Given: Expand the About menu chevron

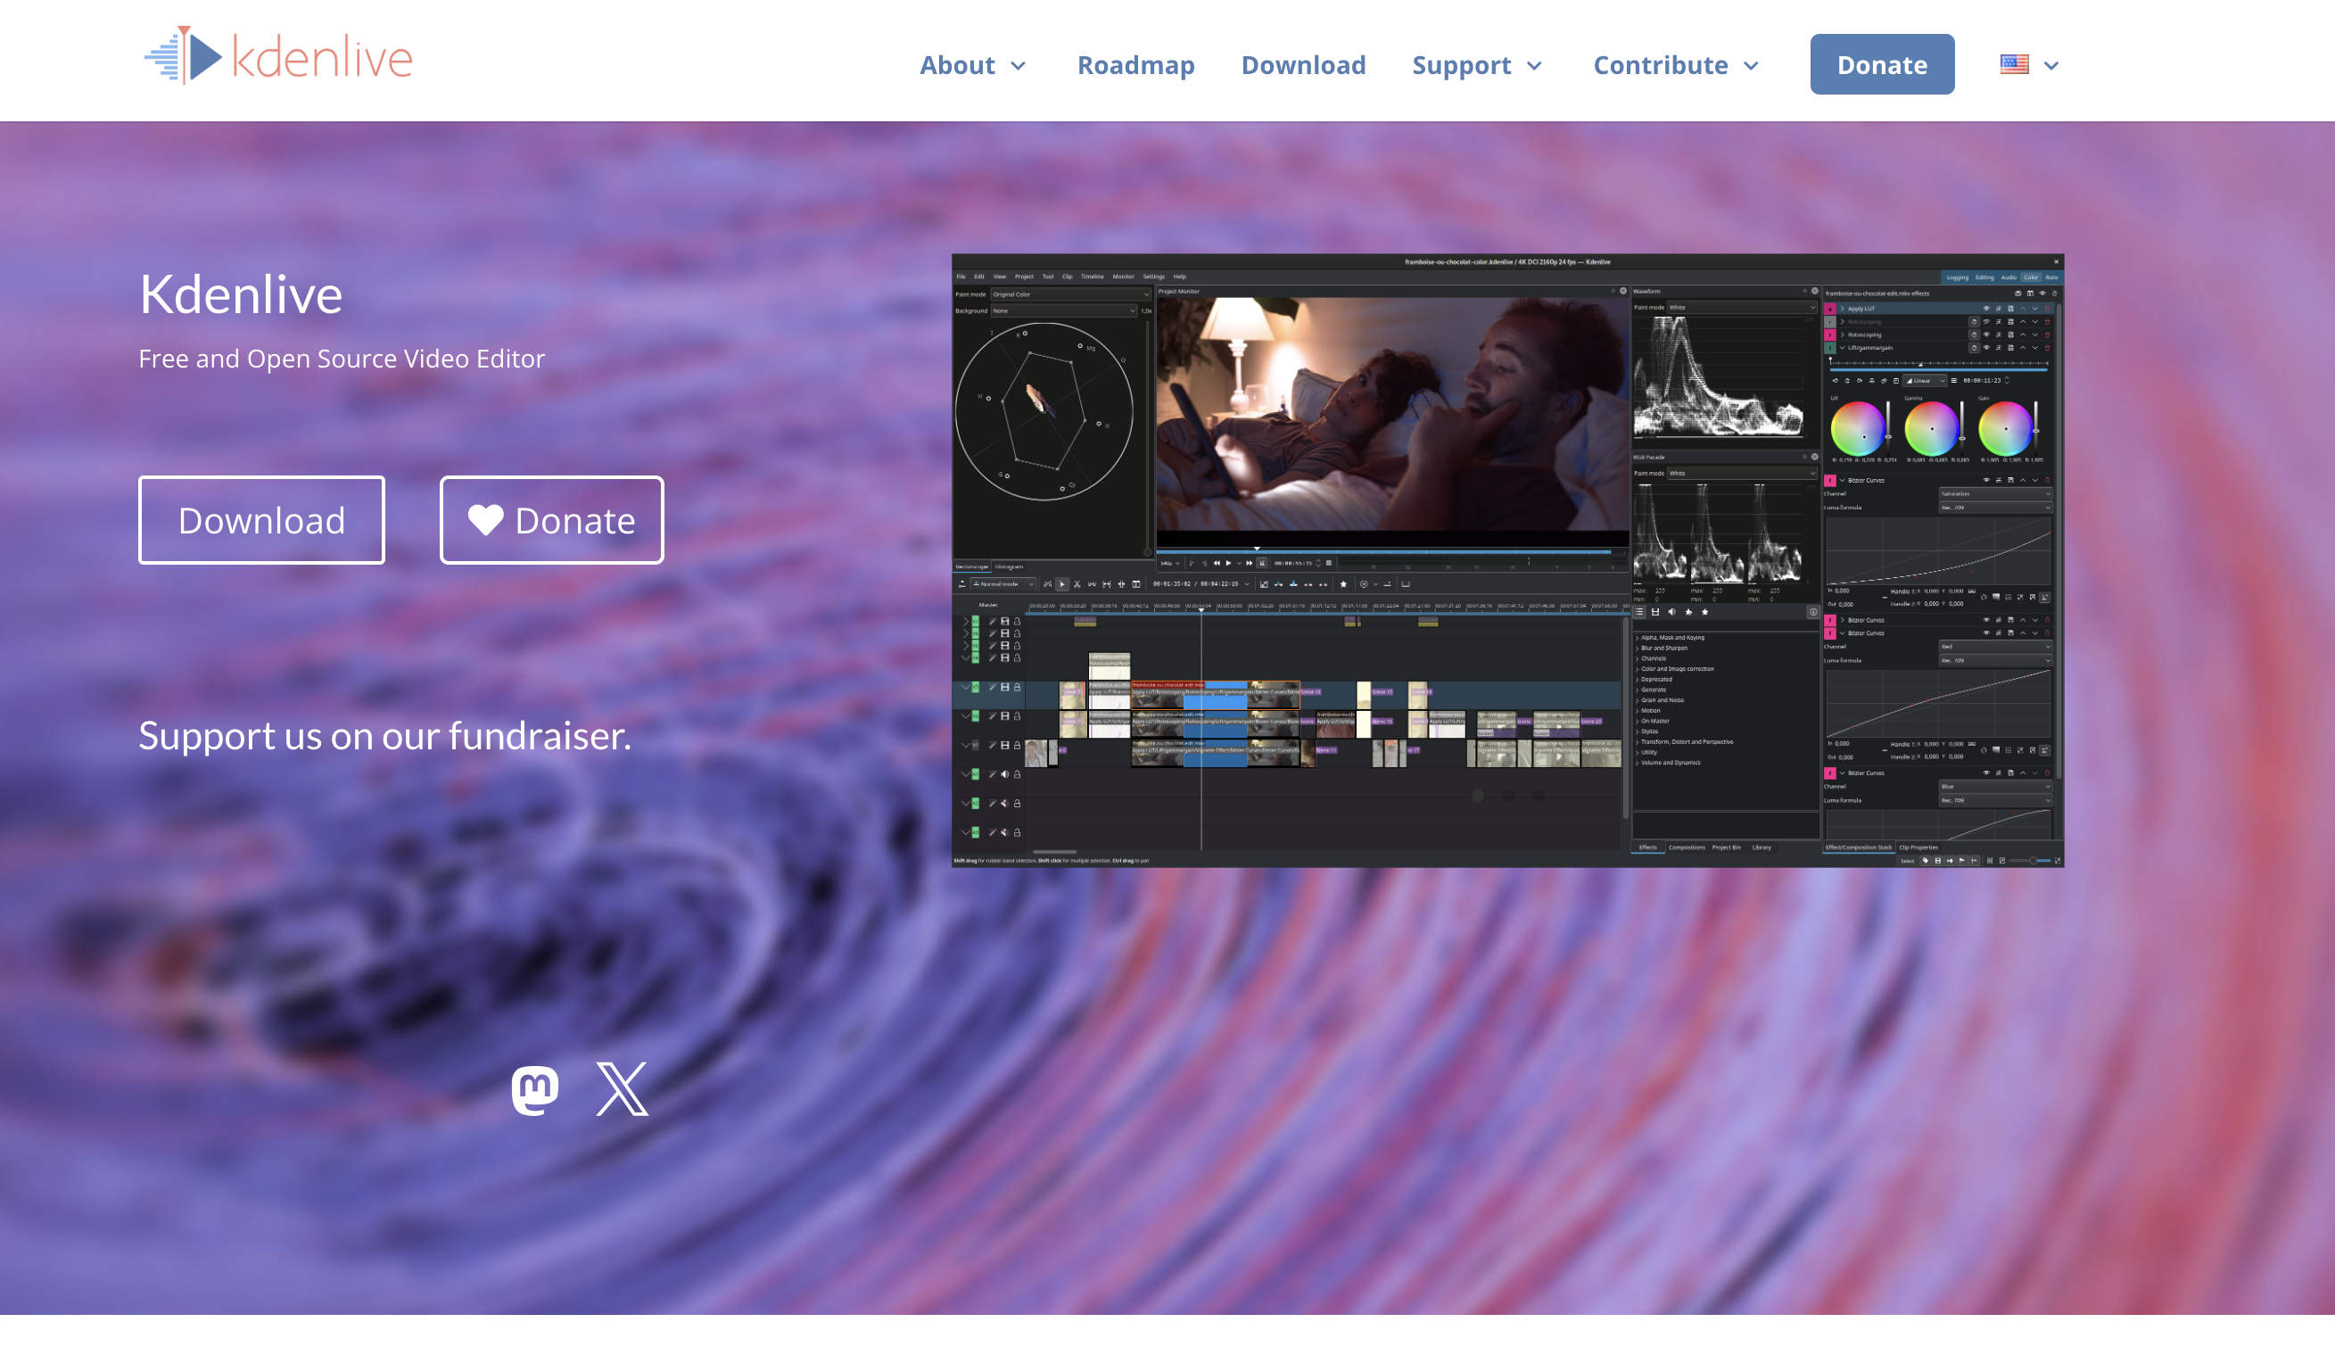Looking at the screenshot, I should [x=1019, y=66].
